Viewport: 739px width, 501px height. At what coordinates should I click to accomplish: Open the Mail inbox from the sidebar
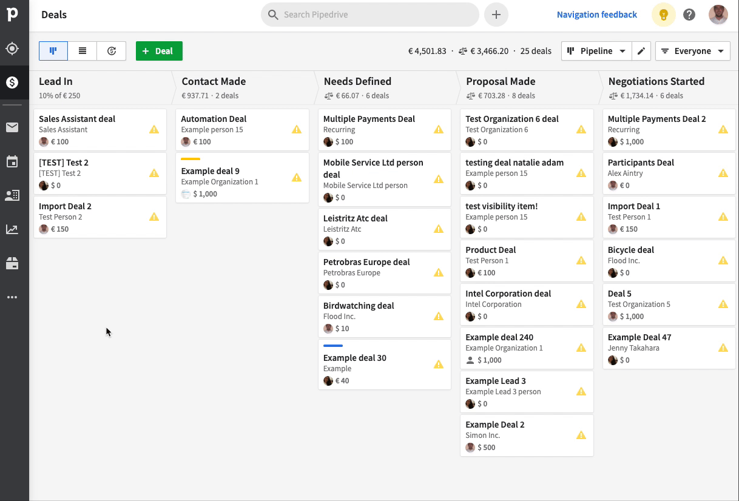click(x=15, y=127)
